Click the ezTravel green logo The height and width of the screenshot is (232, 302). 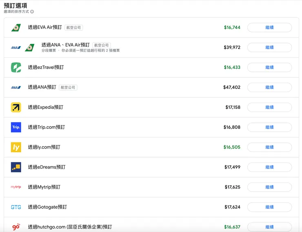(16, 68)
